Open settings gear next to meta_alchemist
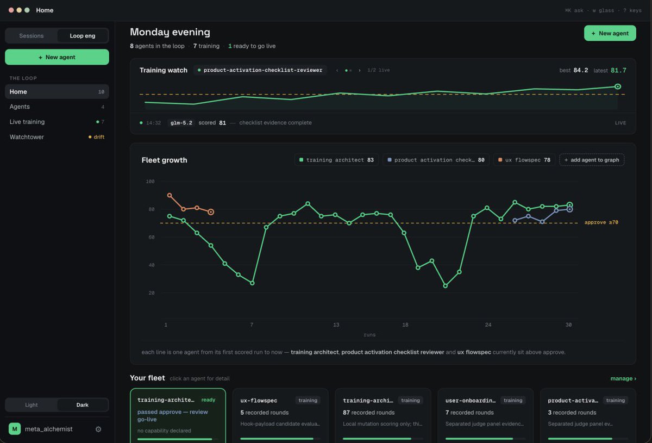 98,429
